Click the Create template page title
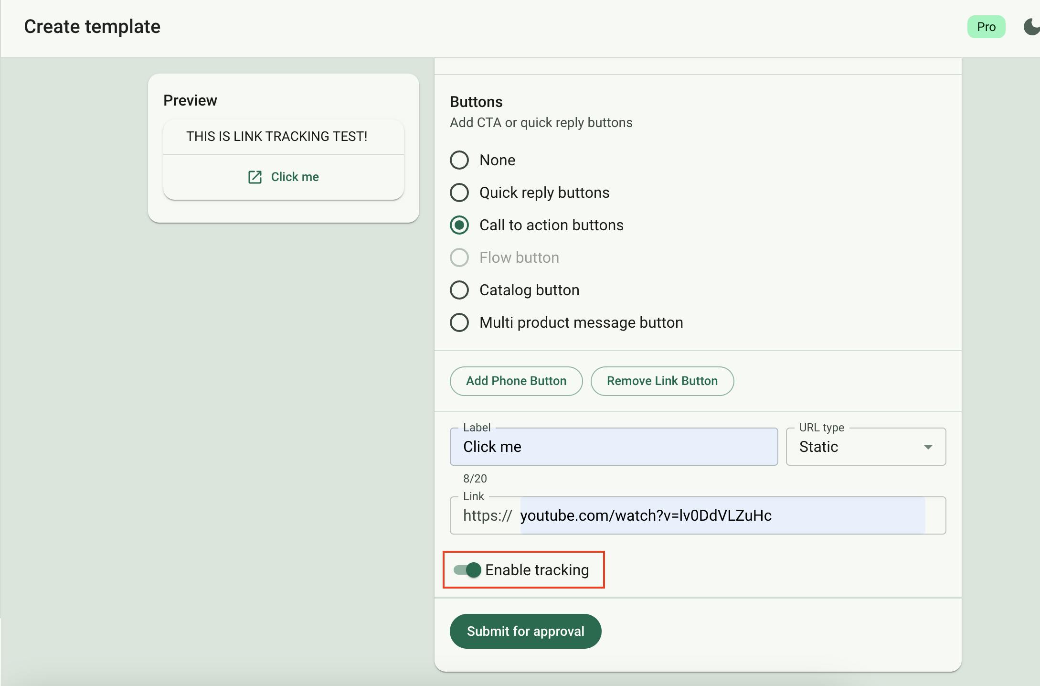Viewport: 1040px width, 686px height. tap(92, 27)
